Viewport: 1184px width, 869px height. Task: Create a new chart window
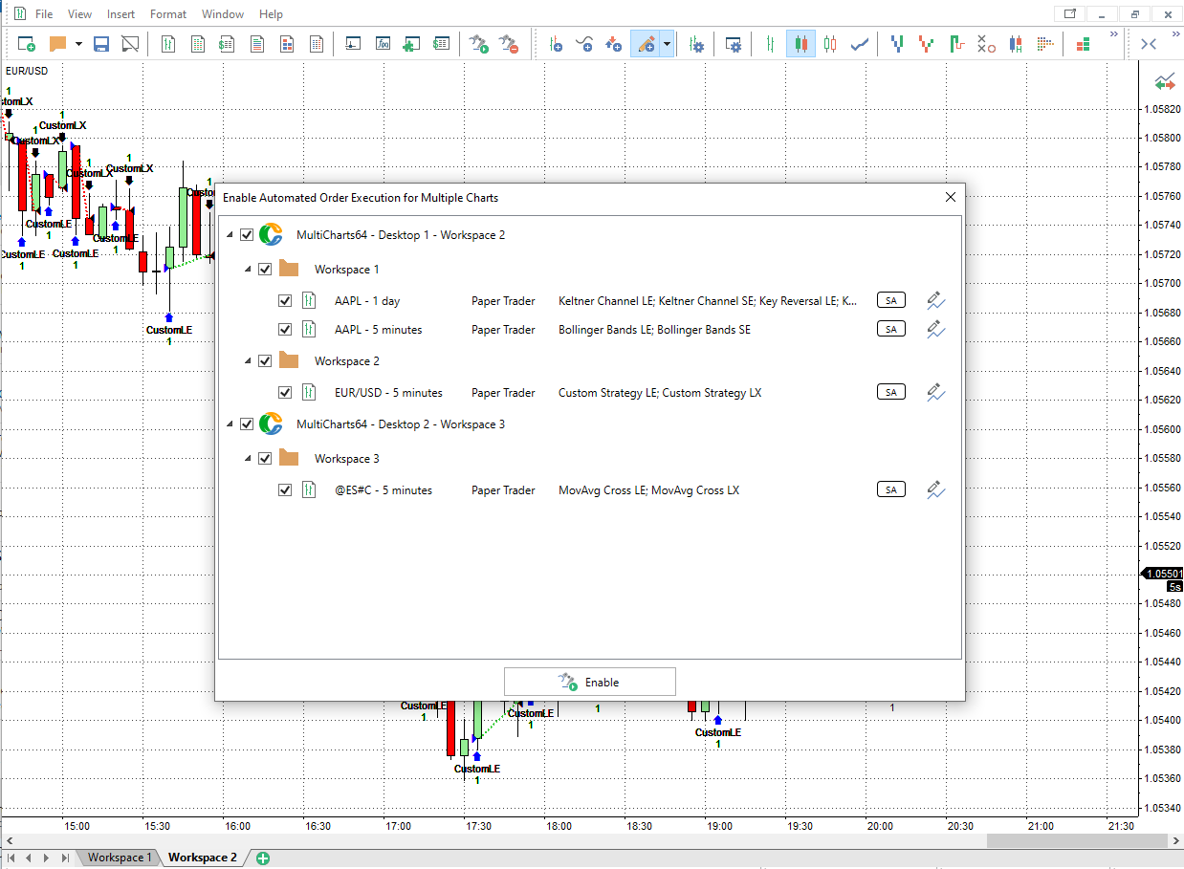pyautogui.click(x=25, y=43)
